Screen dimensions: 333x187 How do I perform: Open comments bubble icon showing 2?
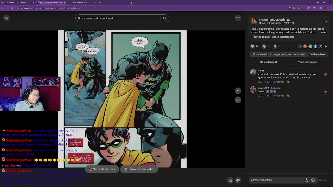click(x=264, y=46)
